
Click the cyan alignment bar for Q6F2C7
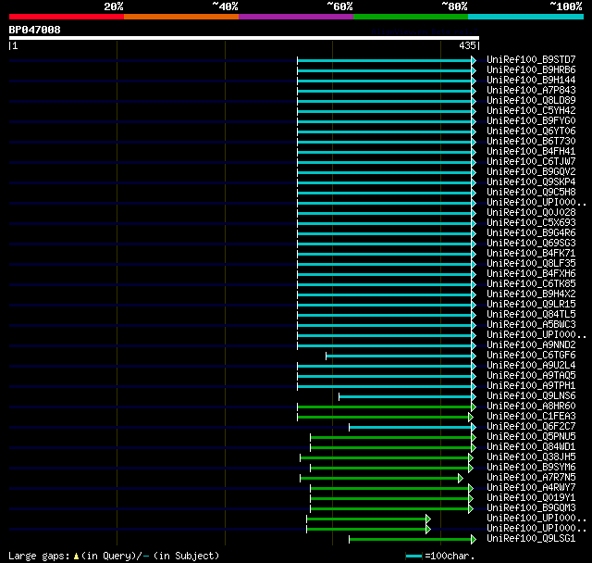tap(410, 428)
